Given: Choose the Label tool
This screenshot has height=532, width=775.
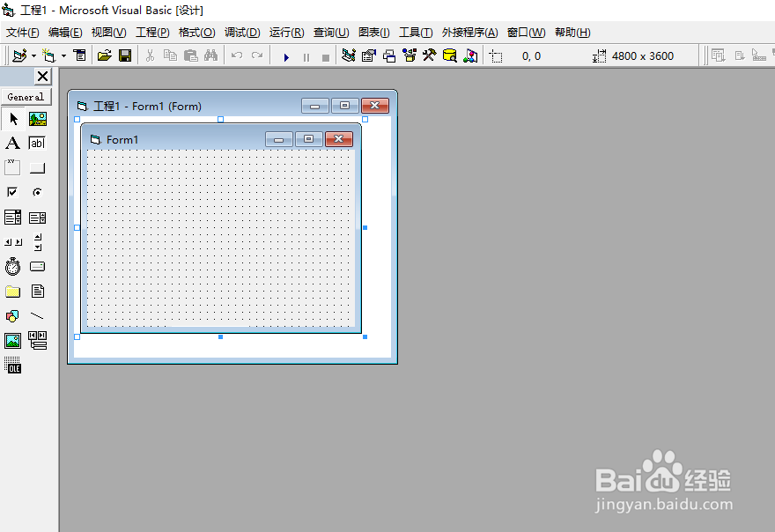Looking at the screenshot, I should point(13,144).
